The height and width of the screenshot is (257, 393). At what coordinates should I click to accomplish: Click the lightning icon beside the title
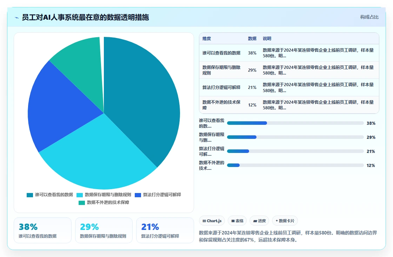(x=17, y=18)
